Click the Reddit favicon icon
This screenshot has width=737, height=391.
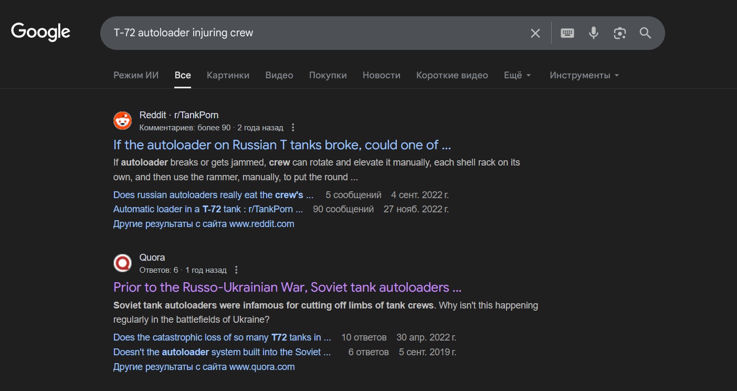tap(123, 121)
